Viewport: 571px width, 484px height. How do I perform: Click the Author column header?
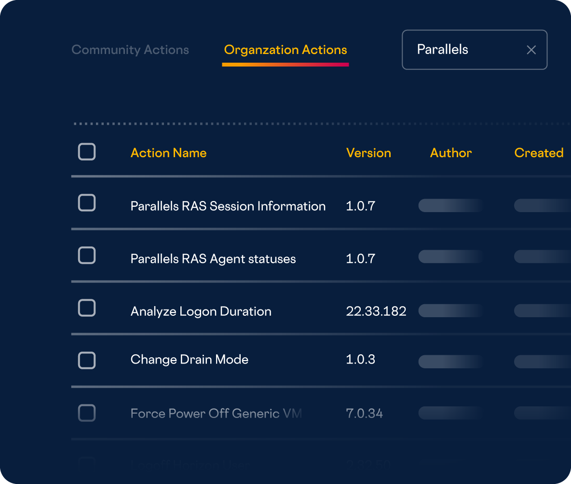pos(450,153)
